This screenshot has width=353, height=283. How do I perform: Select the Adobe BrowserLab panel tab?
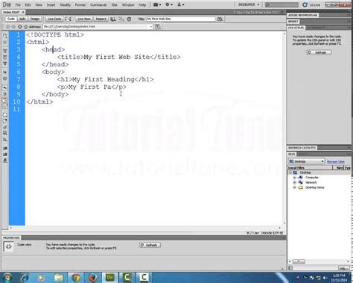[302, 15]
